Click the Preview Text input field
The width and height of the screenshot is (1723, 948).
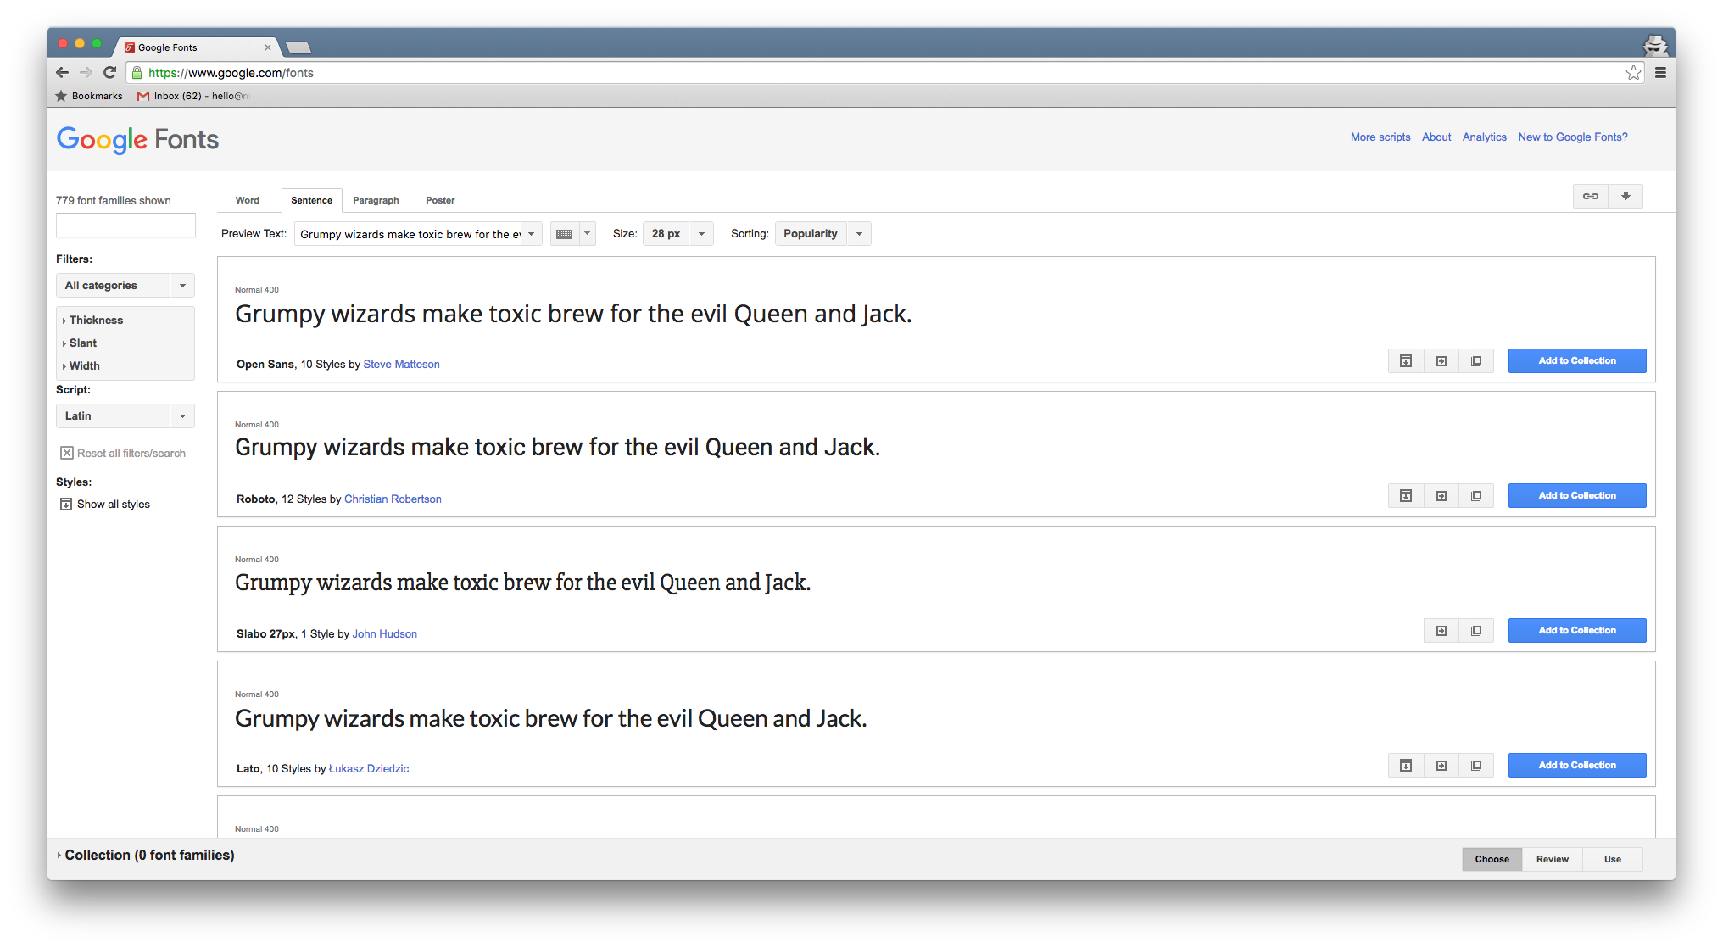pos(408,234)
